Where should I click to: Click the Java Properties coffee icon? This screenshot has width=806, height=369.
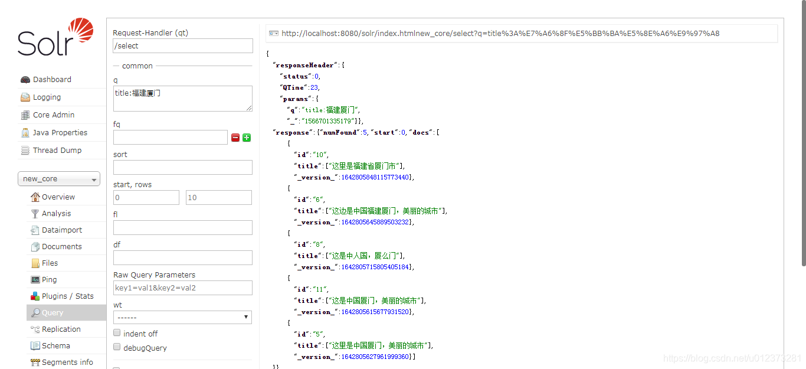coord(24,132)
